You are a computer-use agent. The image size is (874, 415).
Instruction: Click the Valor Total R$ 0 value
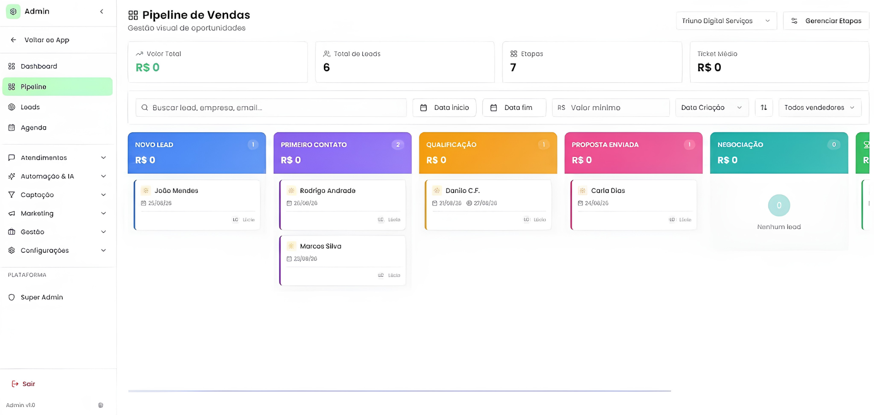(148, 67)
